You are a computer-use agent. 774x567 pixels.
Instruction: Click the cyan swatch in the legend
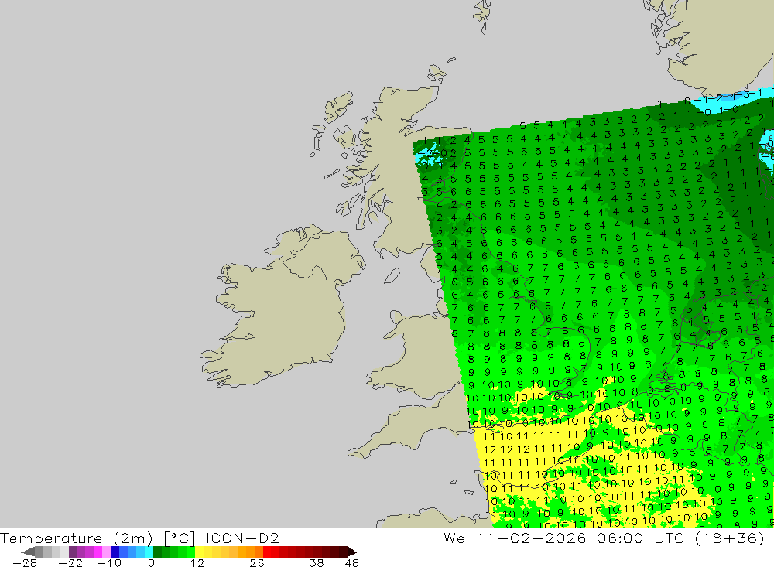click(x=149, y=552)
